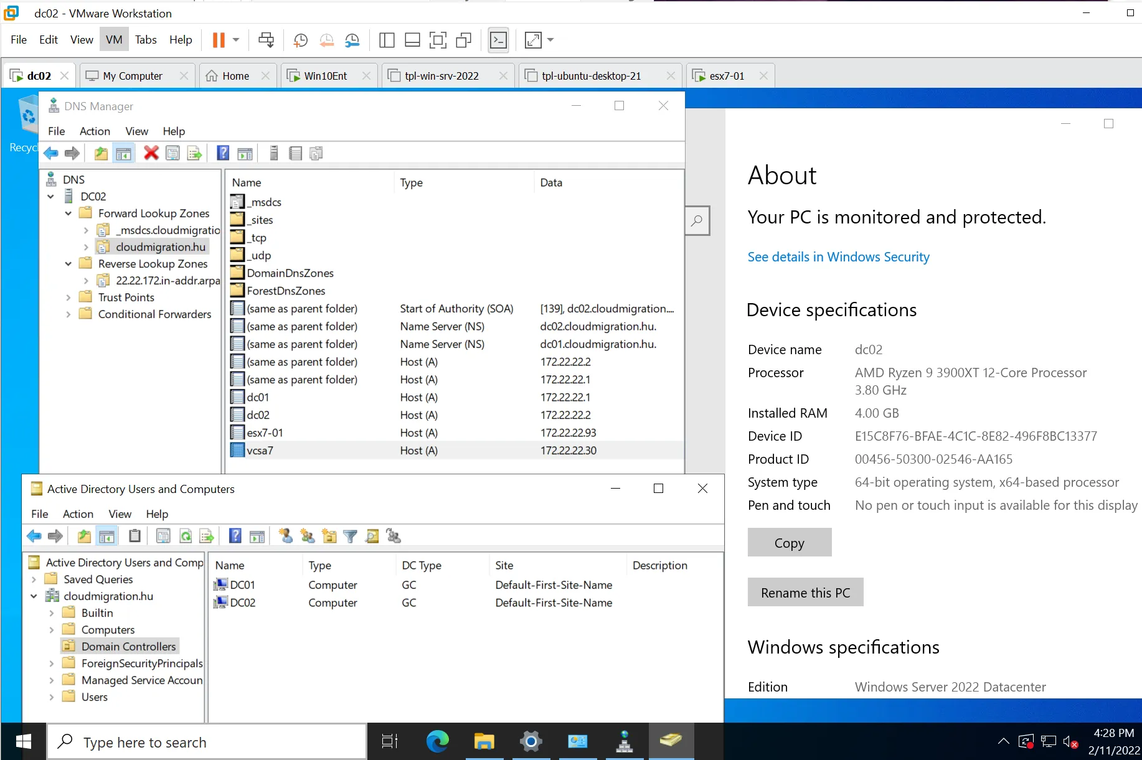Click the Back arrow in DNS Manager toolbar
1142x760 pixels.
(51, 154)
